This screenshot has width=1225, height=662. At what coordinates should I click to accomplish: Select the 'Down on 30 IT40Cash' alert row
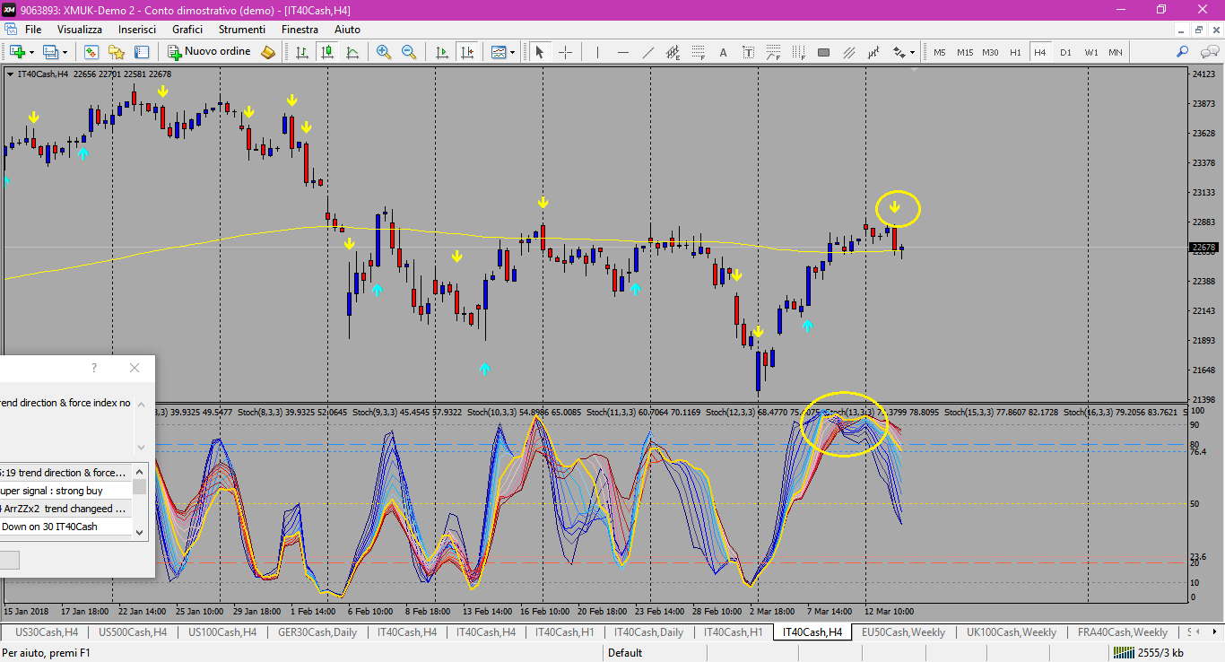[x=66, y=527]
